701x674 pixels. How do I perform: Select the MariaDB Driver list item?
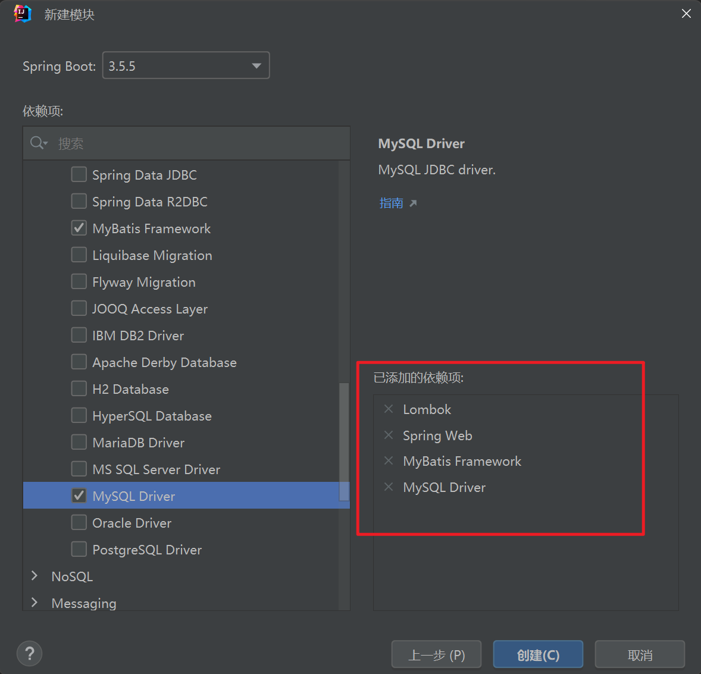139,443
